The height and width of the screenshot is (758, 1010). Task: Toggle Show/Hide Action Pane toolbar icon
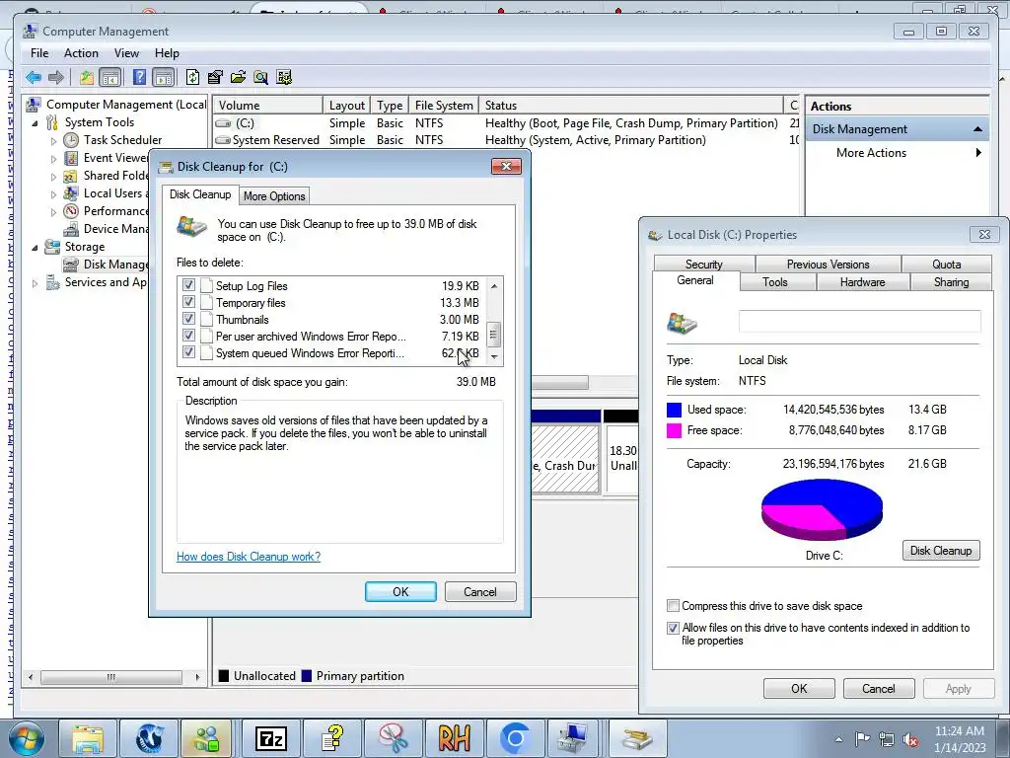click(164, 78)
